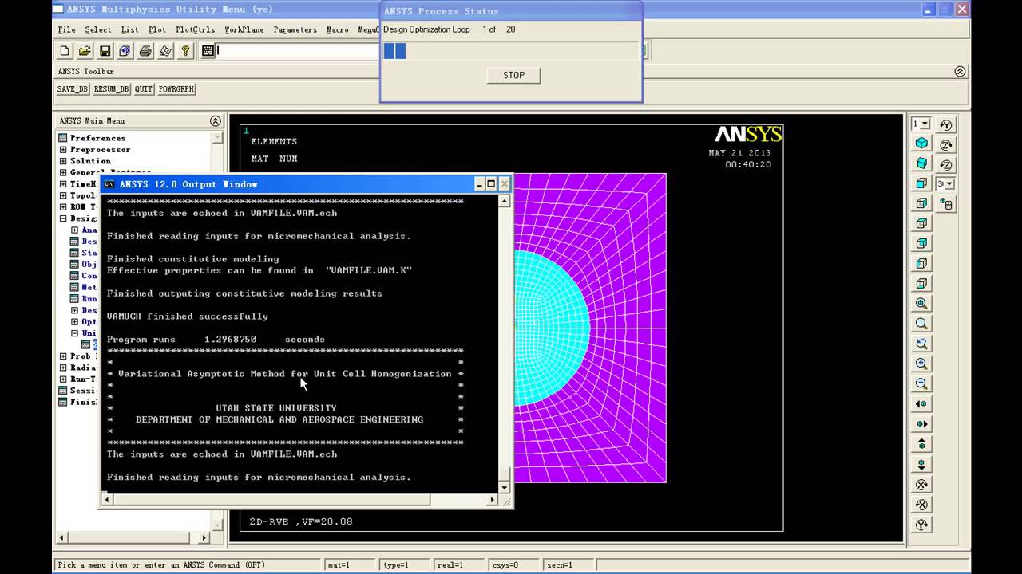Click the Dynamic Model Mode mouse icon

(x=946, y=204)
